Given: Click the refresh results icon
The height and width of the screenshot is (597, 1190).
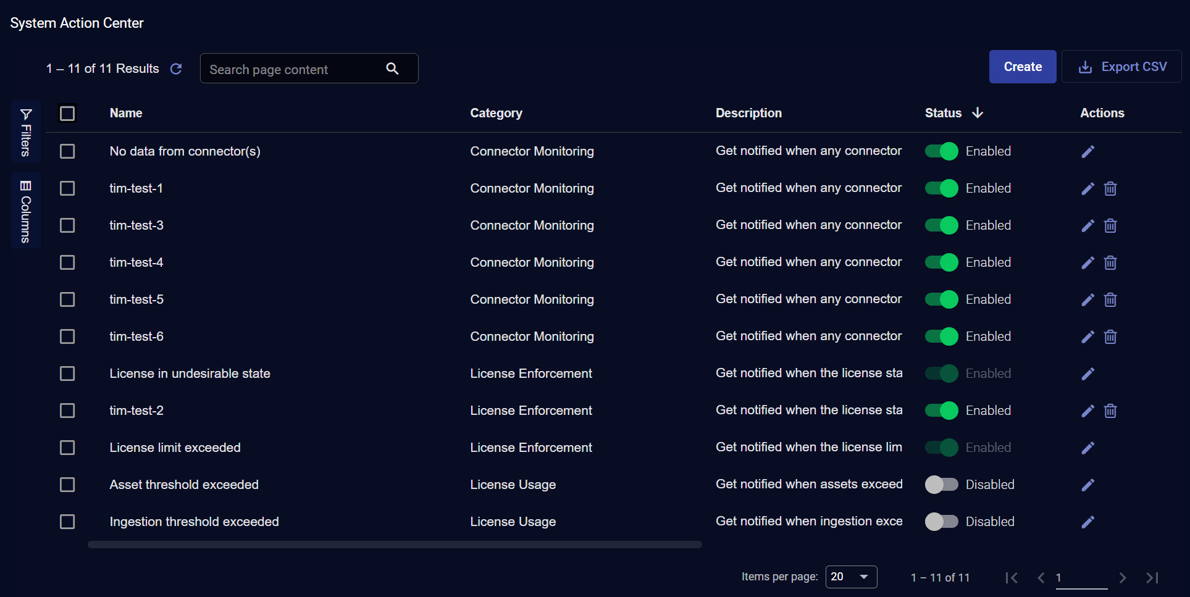Looking at the screenshot, I should pos(176,69).
